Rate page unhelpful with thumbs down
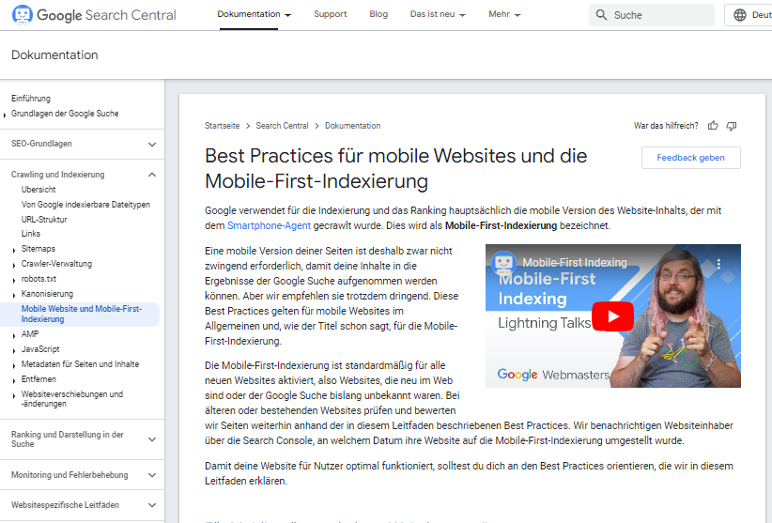Viewport: 772px width, 523px height. pos(732,126)
